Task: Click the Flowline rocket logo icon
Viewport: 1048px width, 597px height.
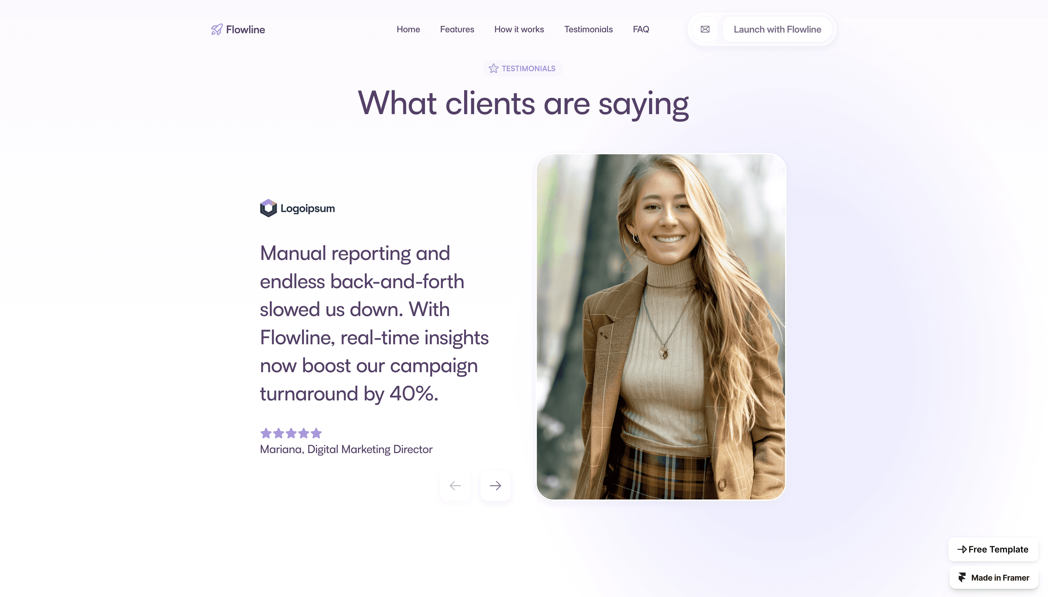Action: tap(217, 29)
